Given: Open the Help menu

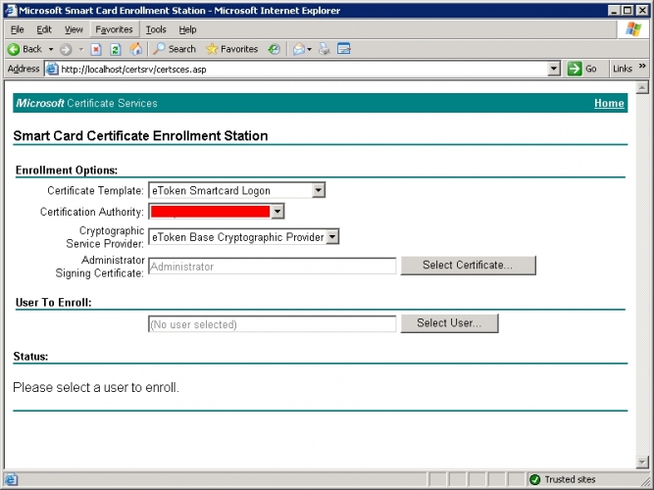Looking at the screenshot, I should pos(187,29).
